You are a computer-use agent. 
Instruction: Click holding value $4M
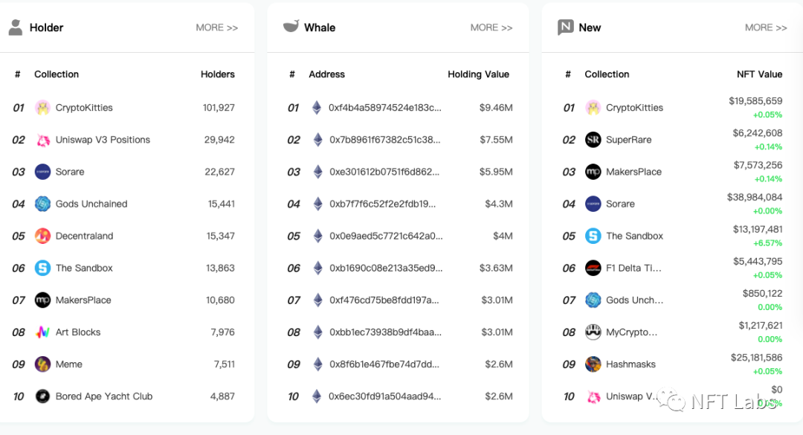(x=503, y=236)
